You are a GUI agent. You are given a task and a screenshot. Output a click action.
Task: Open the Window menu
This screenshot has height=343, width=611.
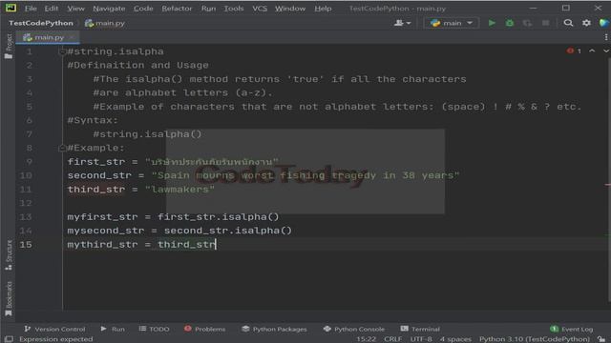point(290,9)
